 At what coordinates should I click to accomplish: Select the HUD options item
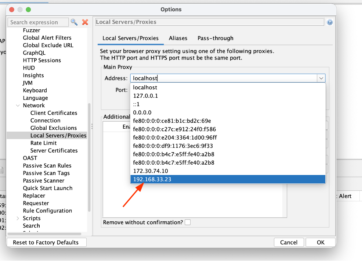click(29, 68)
